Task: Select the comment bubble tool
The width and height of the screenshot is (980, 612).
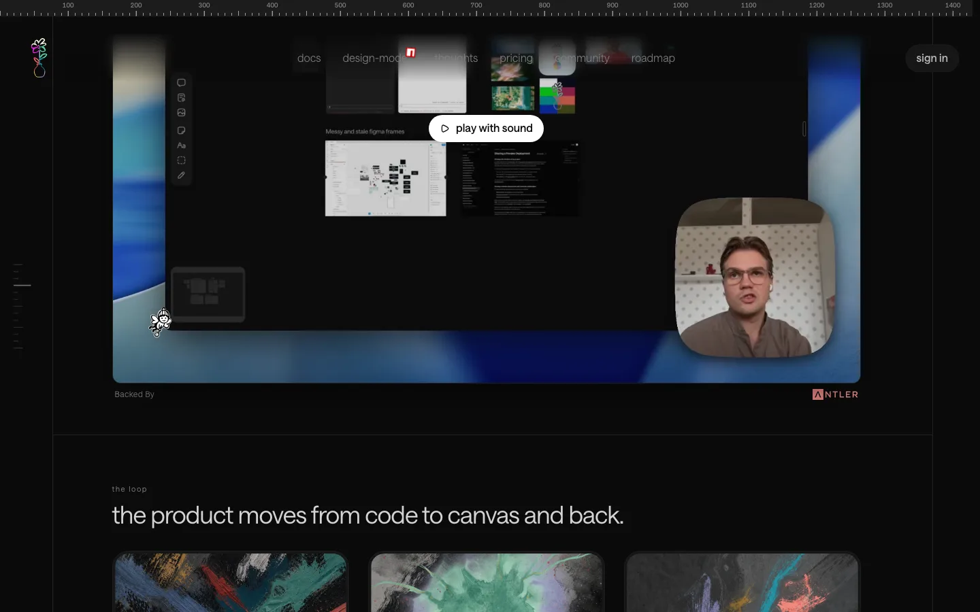Action: click(x=181, y=83)
